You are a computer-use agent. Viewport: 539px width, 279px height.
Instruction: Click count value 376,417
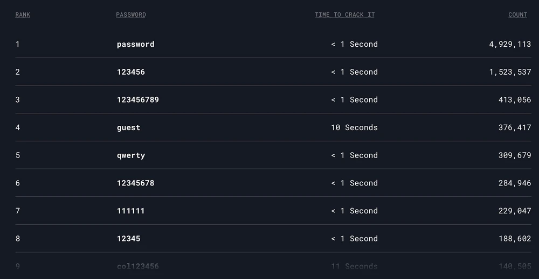[x=515, y=127]
